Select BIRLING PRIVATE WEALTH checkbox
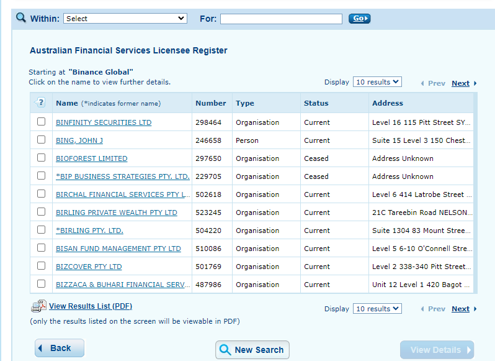495x361 pixels. point(41,212)
